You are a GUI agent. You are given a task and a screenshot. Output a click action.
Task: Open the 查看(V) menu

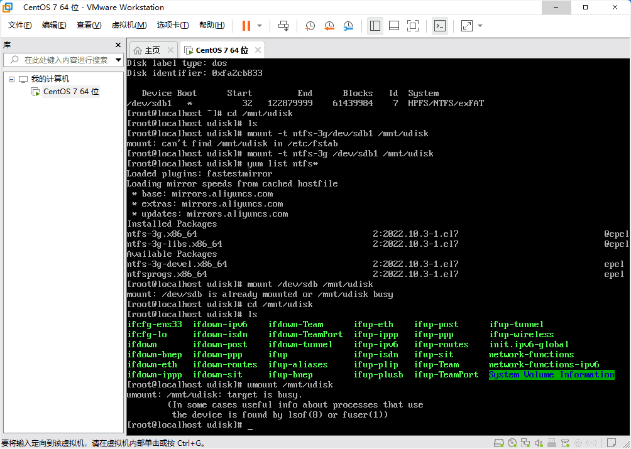[x=89, y=25]
